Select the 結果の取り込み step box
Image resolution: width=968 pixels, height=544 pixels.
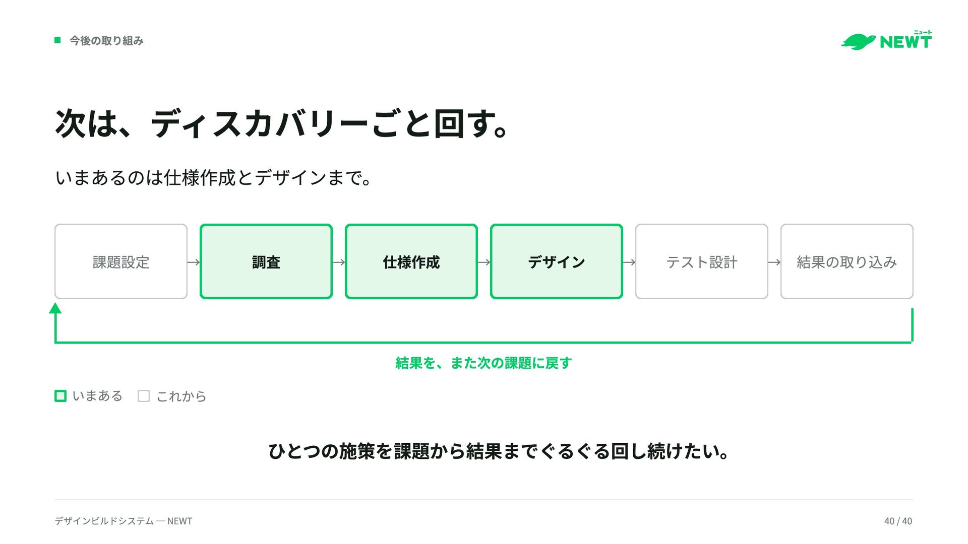point(847,261)
